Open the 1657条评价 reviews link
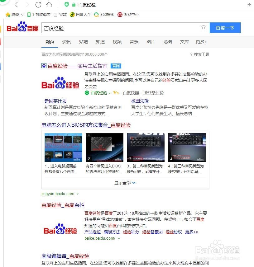 pyautogui.click(x=153, y=93)
